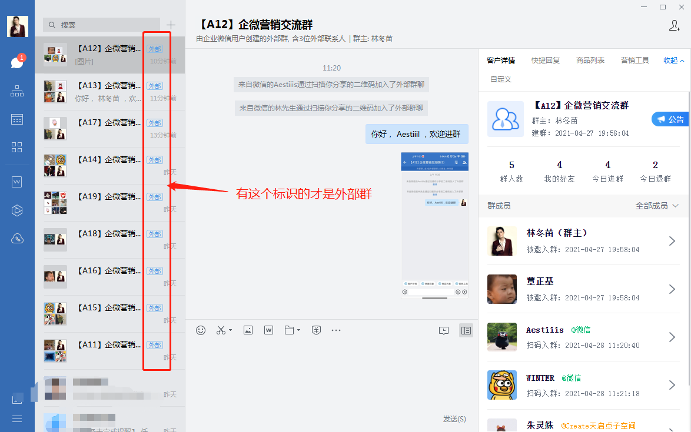Switch to the 自定义 tab
The image size is (691, 432).
(x=501, y=79)
